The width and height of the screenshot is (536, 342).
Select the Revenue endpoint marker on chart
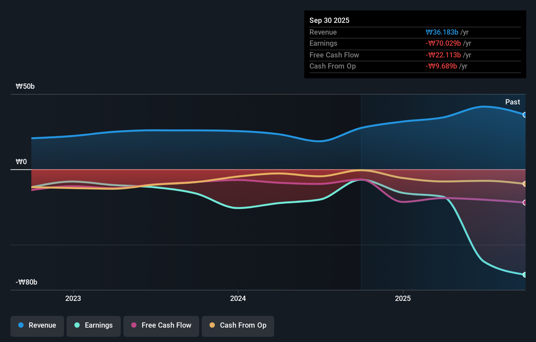525,115
